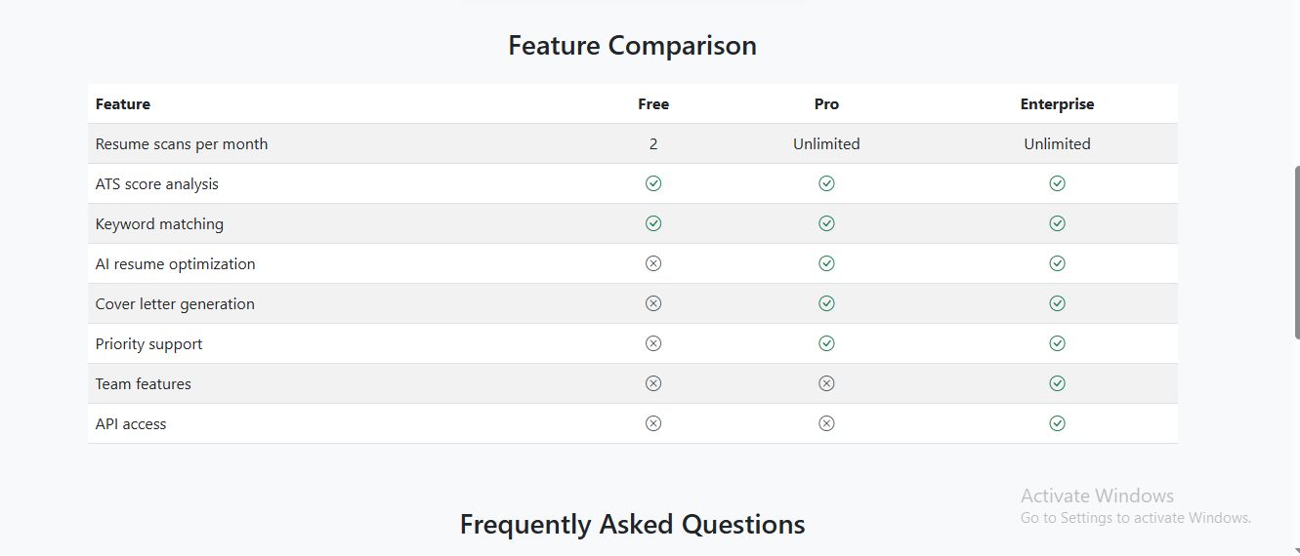Click the Pro cross icon for Team features
Viewport: 1300px width, 556px height.
pyautogui.click(x=826, y=383)
